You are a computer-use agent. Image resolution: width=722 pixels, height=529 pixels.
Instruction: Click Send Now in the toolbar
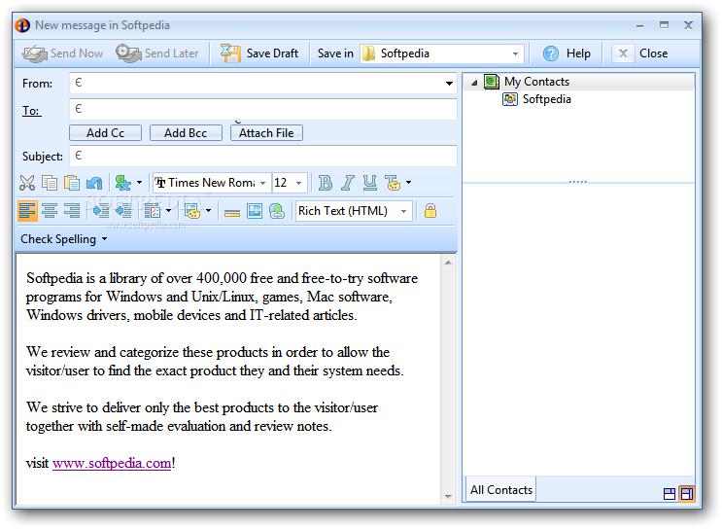[62, 53]
